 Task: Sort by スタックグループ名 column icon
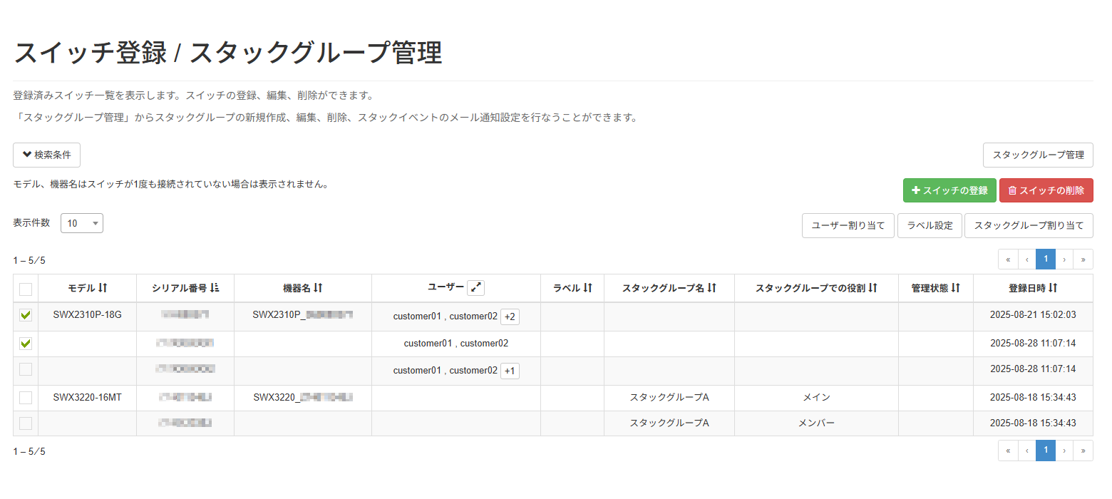pyautogui.click(x=711, y=288)
